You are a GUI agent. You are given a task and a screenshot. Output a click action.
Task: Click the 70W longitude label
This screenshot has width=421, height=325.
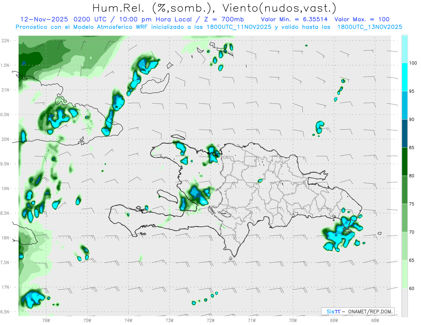point(293,320)
